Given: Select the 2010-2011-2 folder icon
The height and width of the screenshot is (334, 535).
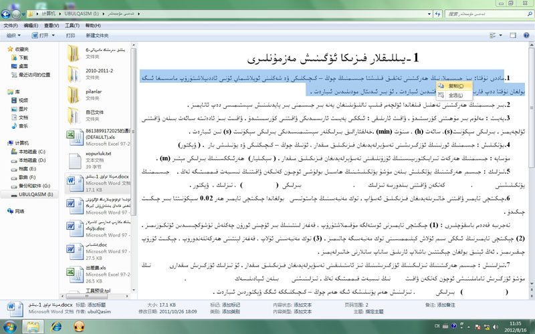Looking at the screenshot, I should pyautogui.click(x=74, y=74).
